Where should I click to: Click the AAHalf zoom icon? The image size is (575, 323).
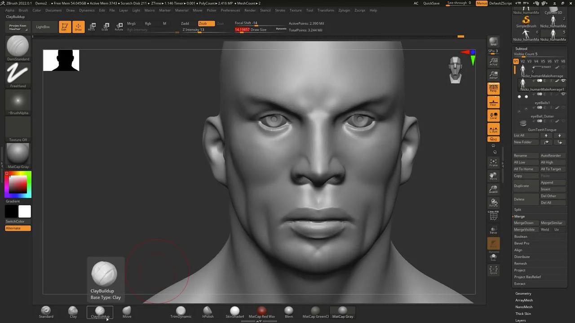click(493, 75)
